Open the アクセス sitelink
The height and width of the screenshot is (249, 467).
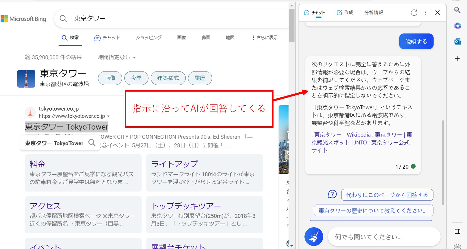coord(45,206)
